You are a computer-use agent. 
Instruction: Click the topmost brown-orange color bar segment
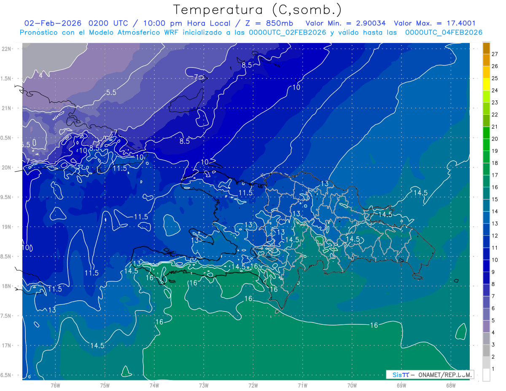(486, 48)
